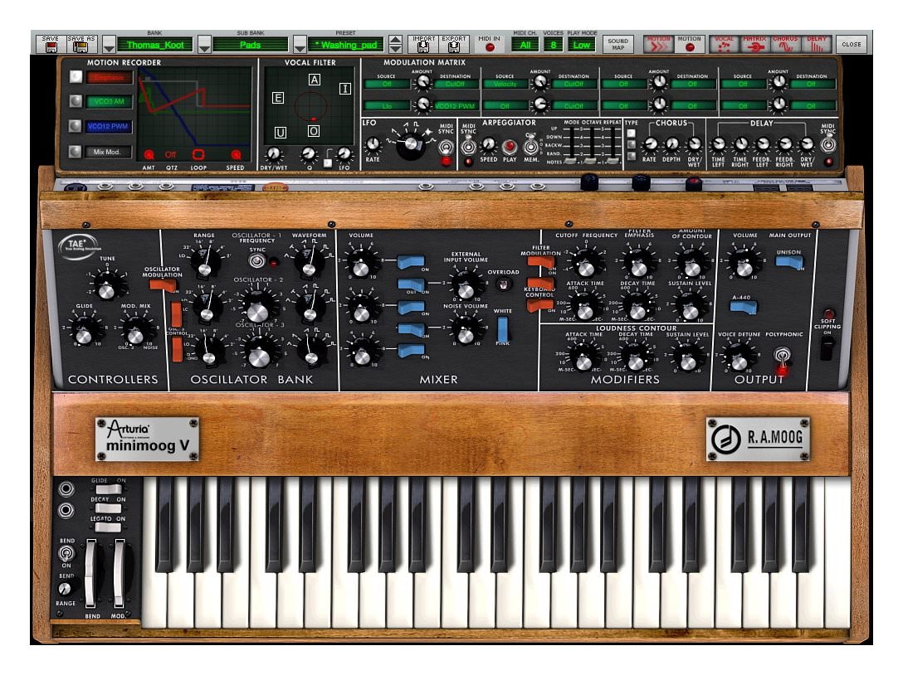Image resolution: width=903 pixels, height=675 pixels.
Task: Click the MIDI In red indicator
Action: tap(490, 47)
